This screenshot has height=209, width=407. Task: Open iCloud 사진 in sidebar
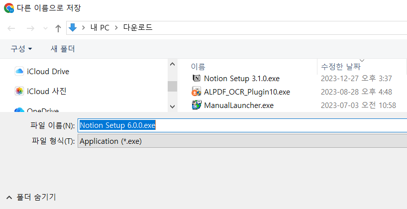(x=47, y=91)
